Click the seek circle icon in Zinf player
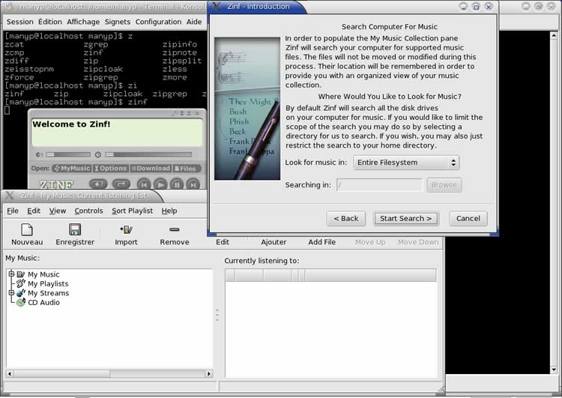 click(x=98, y=154)
